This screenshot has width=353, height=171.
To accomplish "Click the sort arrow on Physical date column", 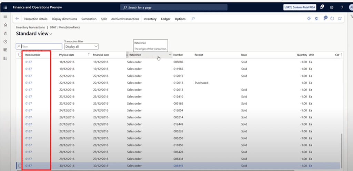I will tap(89, 55).
